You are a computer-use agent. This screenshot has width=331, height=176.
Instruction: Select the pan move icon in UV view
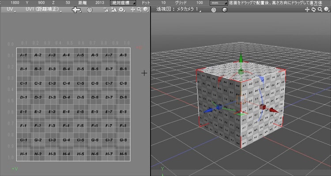click(x=133, y=10)
